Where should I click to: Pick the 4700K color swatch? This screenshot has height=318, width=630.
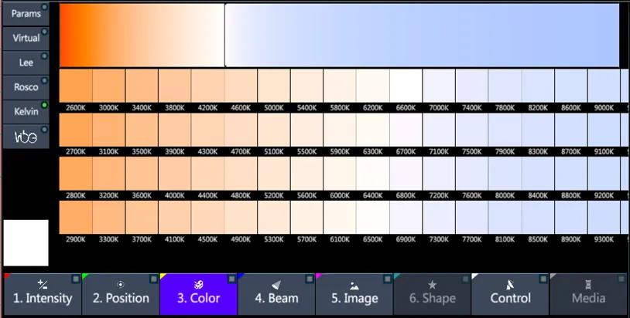point(241,130)
